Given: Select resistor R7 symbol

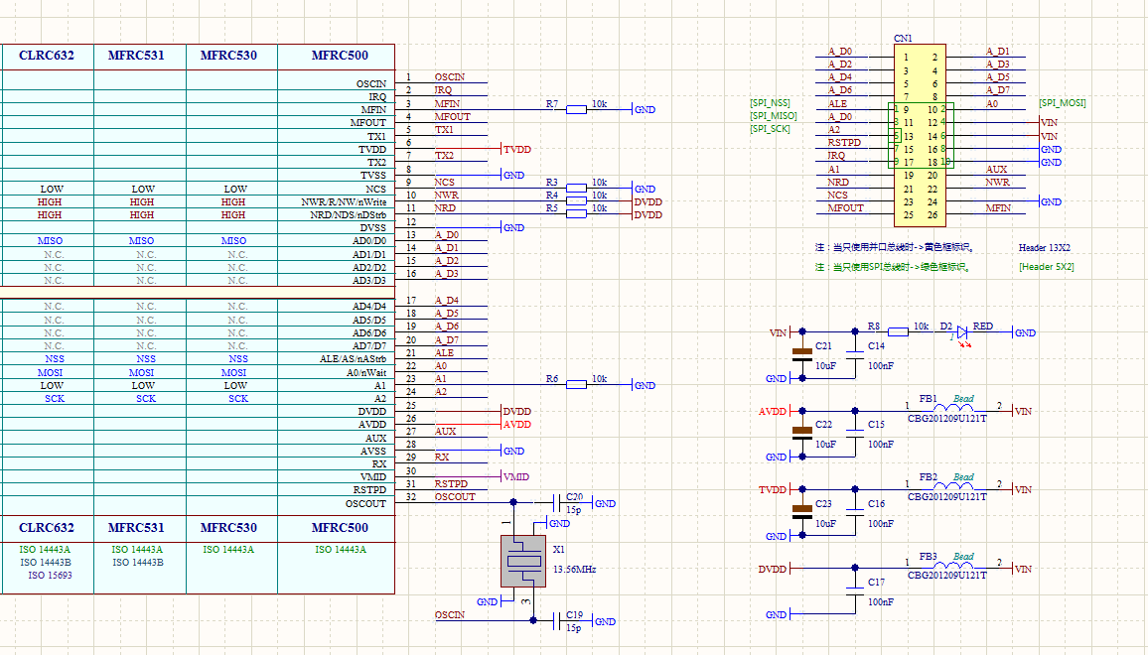Looking at the screenshot, I should click(x=576, y=110).
